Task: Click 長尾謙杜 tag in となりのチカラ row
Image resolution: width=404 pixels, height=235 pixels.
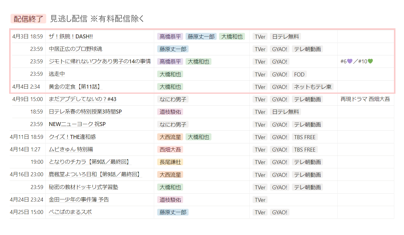Action: tap(170, 162)
